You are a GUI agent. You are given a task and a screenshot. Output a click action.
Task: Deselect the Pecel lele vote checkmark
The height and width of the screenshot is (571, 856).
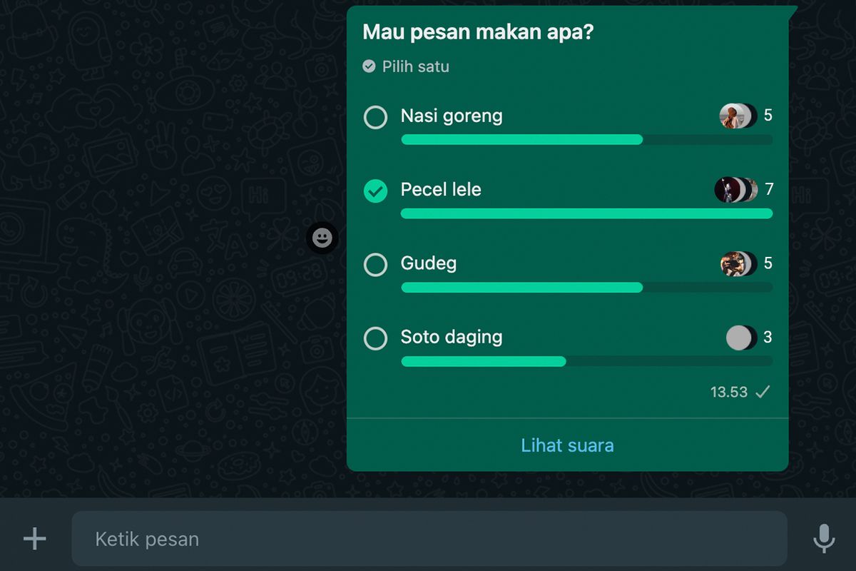coord(375,191)
